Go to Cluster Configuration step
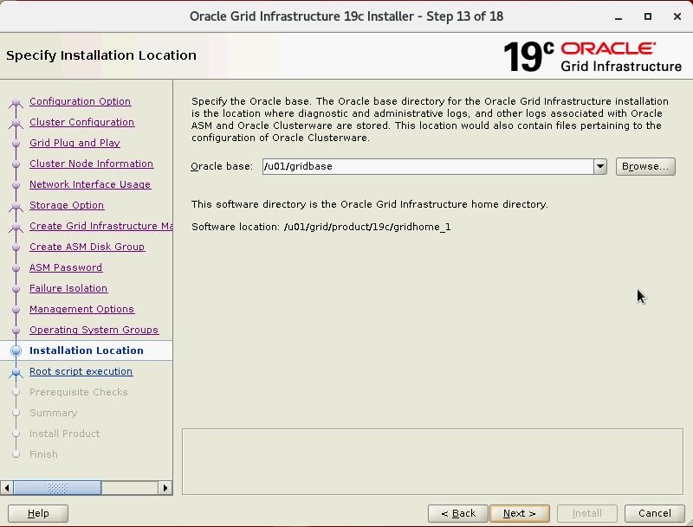 coord(81,122)
